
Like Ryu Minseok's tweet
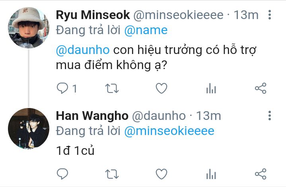click(x=161, y=88)
